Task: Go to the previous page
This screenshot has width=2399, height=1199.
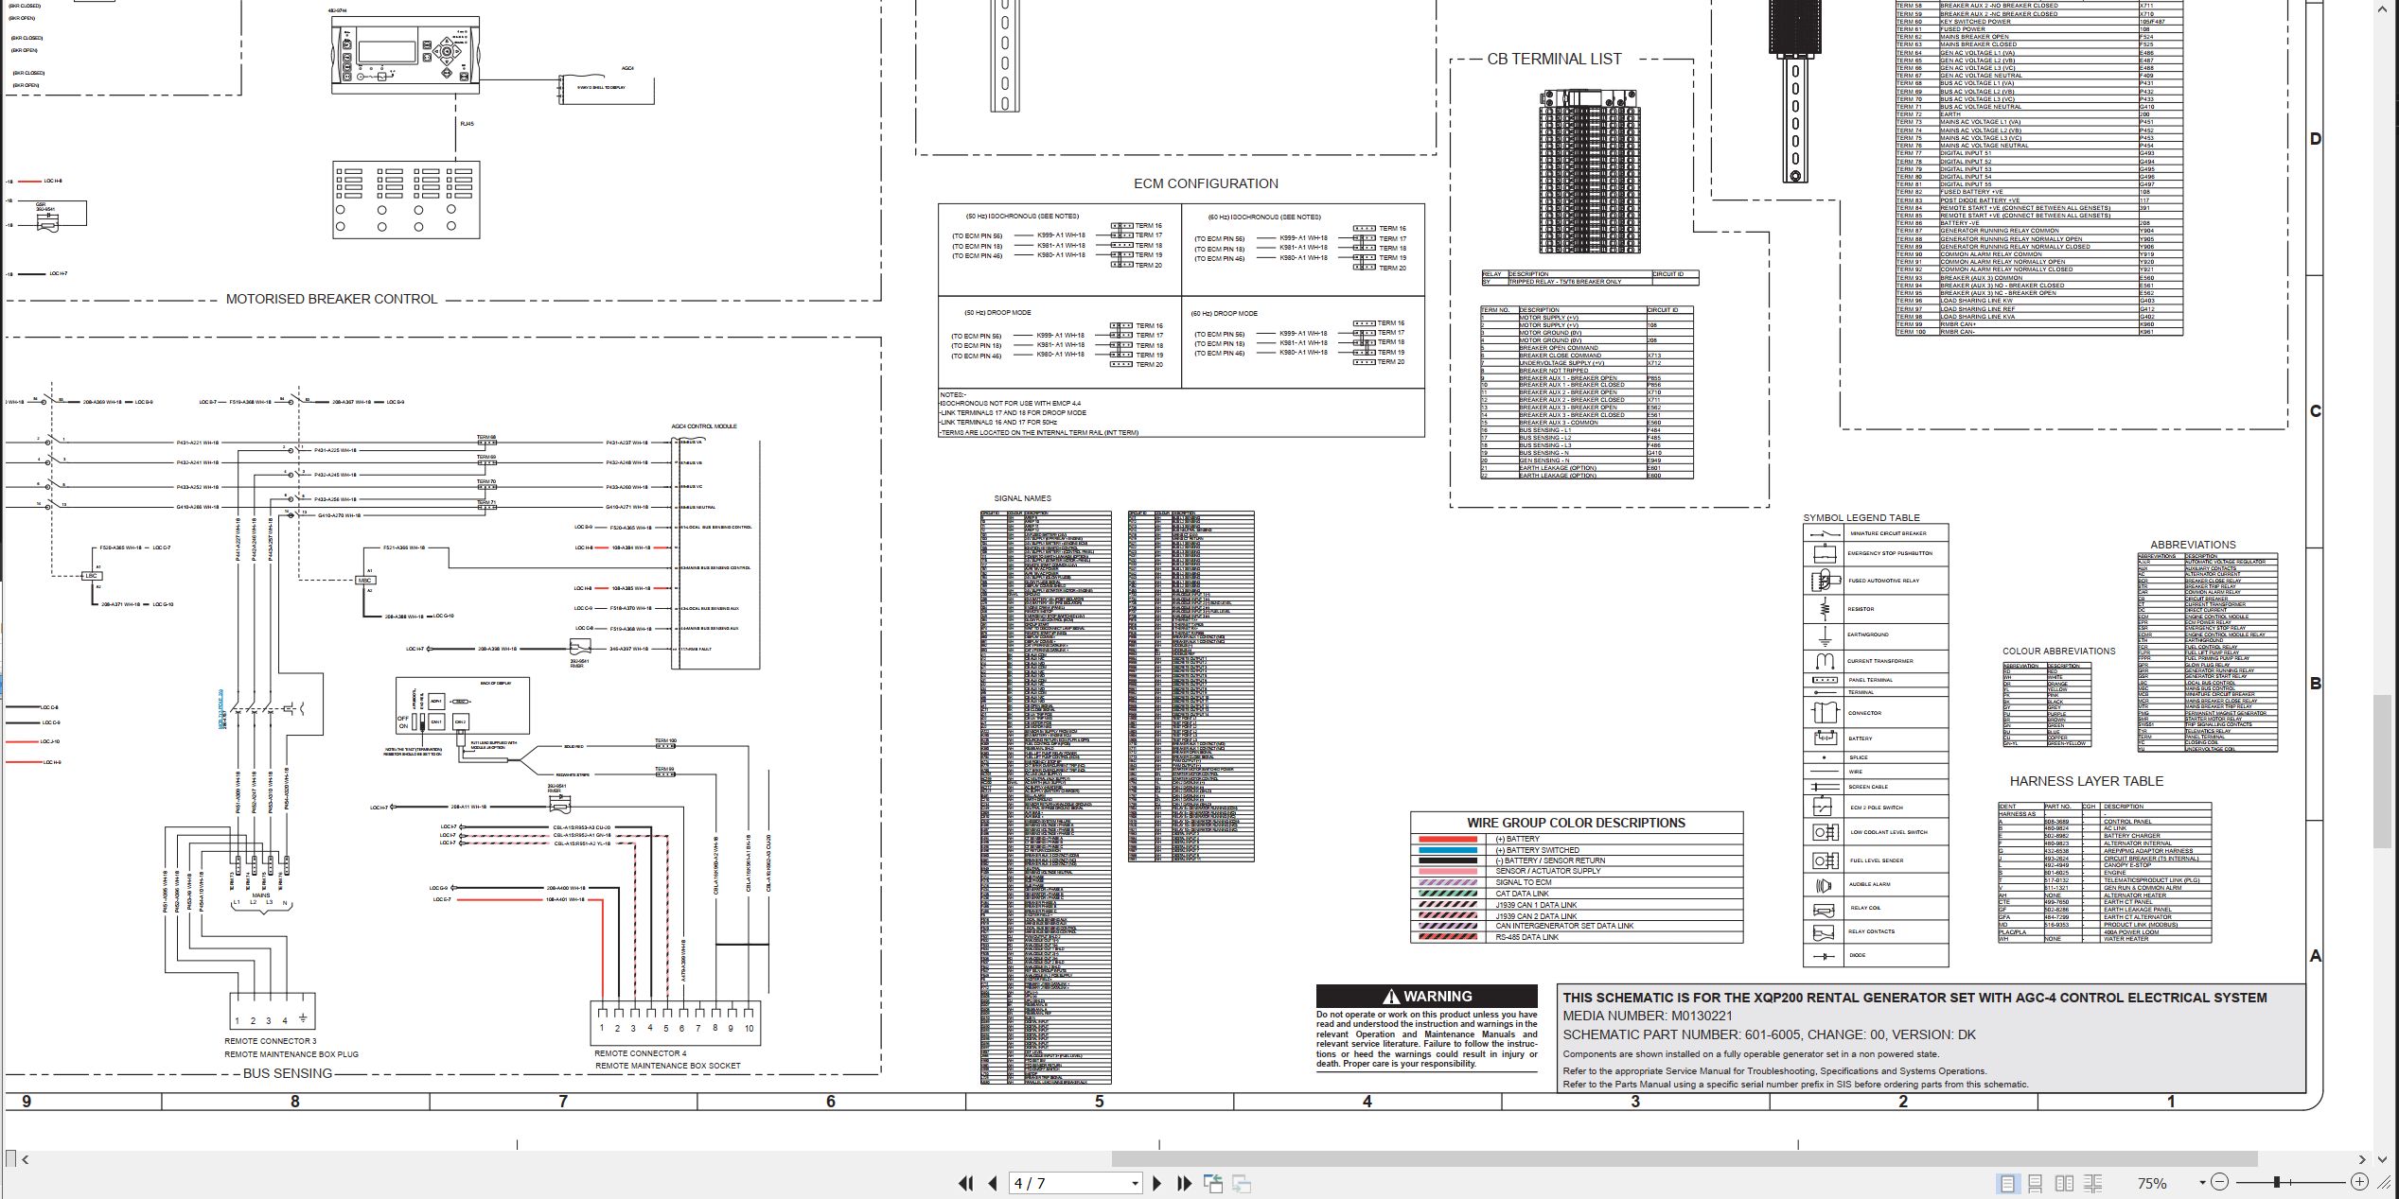Action: tap(993, 1183)
